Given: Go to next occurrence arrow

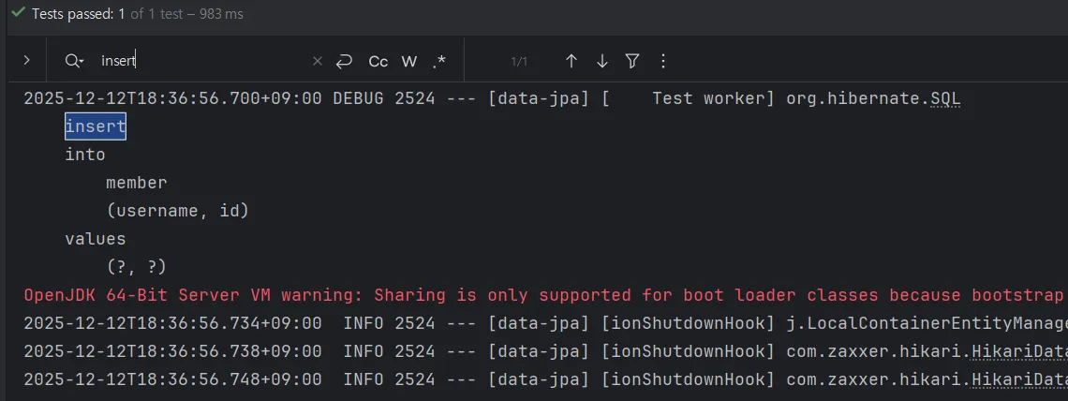Looking at the screenshot, I should 602,61.
